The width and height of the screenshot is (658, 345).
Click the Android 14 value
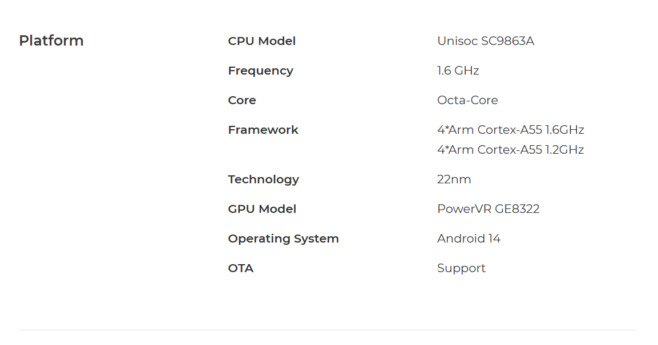[x=469, y=239]
